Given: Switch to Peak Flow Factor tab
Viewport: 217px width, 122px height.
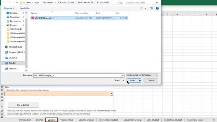Looking at the screenshot, I should (195, 120).
